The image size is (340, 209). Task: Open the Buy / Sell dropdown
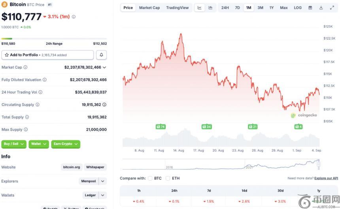[x=14, y=144]
